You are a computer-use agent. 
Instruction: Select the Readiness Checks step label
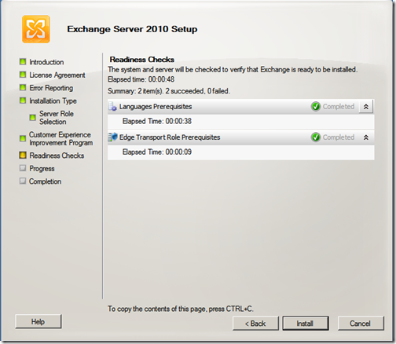coord(57,156)
